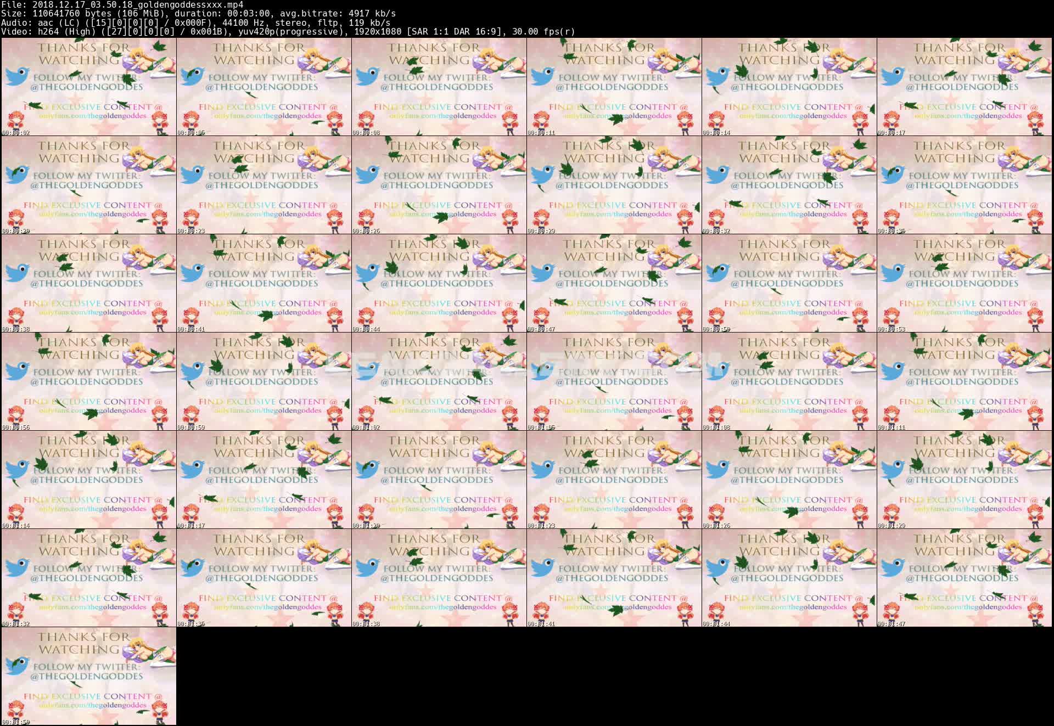Image resolution: width=1054 pixels, height=726 pixels.
Task: Open the frame stamped 00:00:20
Action: point(89,185)
